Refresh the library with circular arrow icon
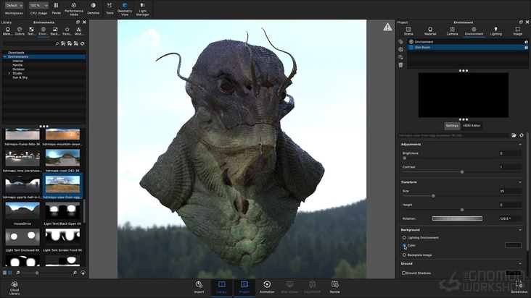 82,43
